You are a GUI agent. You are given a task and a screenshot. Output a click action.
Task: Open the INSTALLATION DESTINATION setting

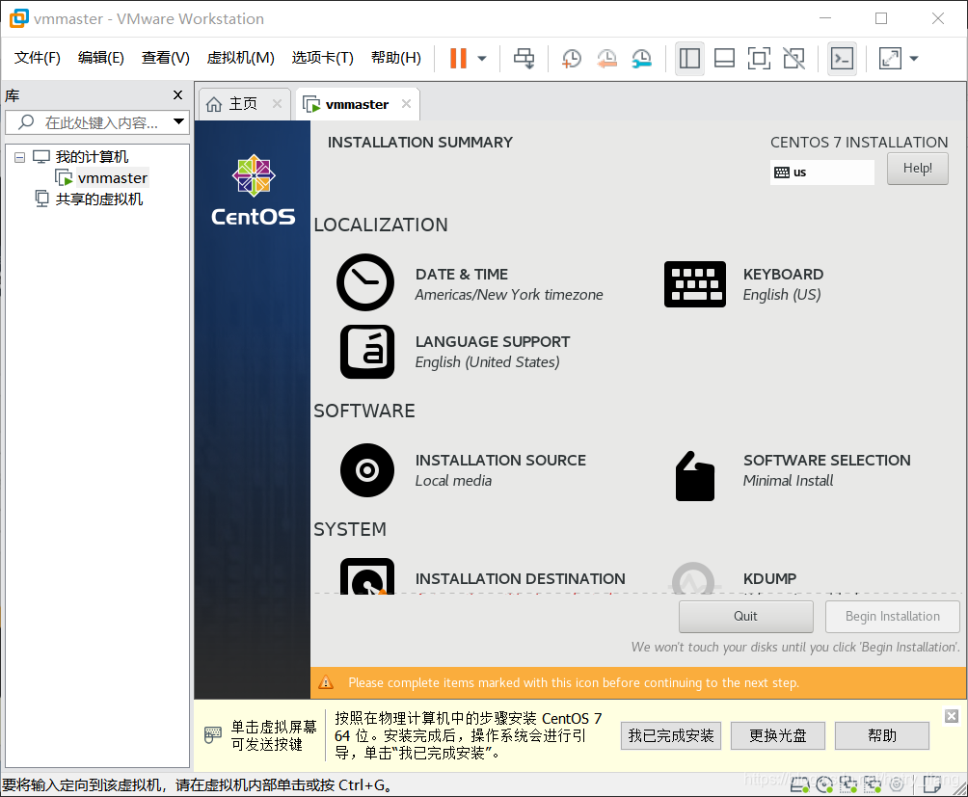(x=520, y=579)
